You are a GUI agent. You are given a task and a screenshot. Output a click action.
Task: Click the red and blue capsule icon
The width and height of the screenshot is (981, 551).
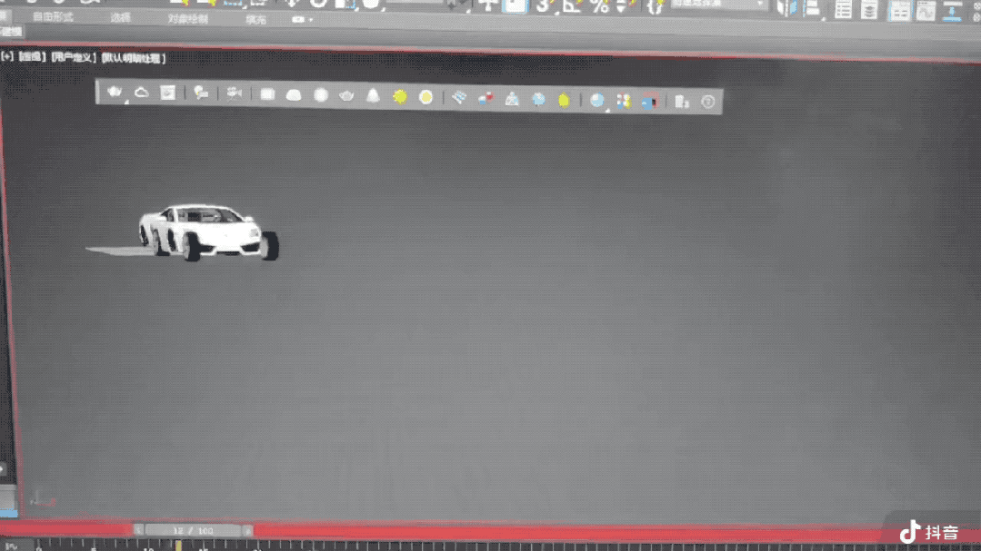(x=485, y=98)
